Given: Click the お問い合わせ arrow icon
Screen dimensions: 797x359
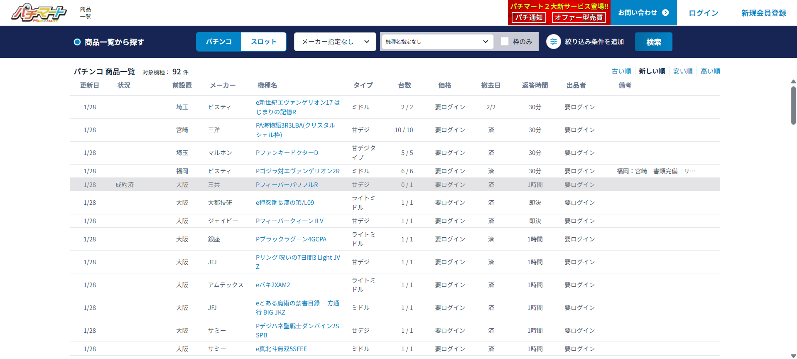Looking at the screenshot, I should click(665, 12).
